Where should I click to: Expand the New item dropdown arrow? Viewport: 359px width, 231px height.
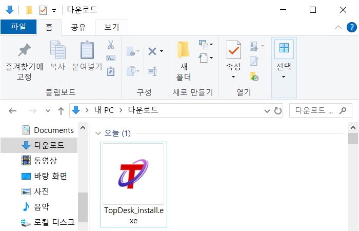[x=211, y=44]
